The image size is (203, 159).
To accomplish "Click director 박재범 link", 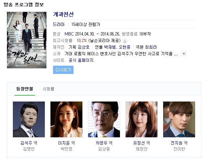I will pyautogui.click(x=110, y=47).
